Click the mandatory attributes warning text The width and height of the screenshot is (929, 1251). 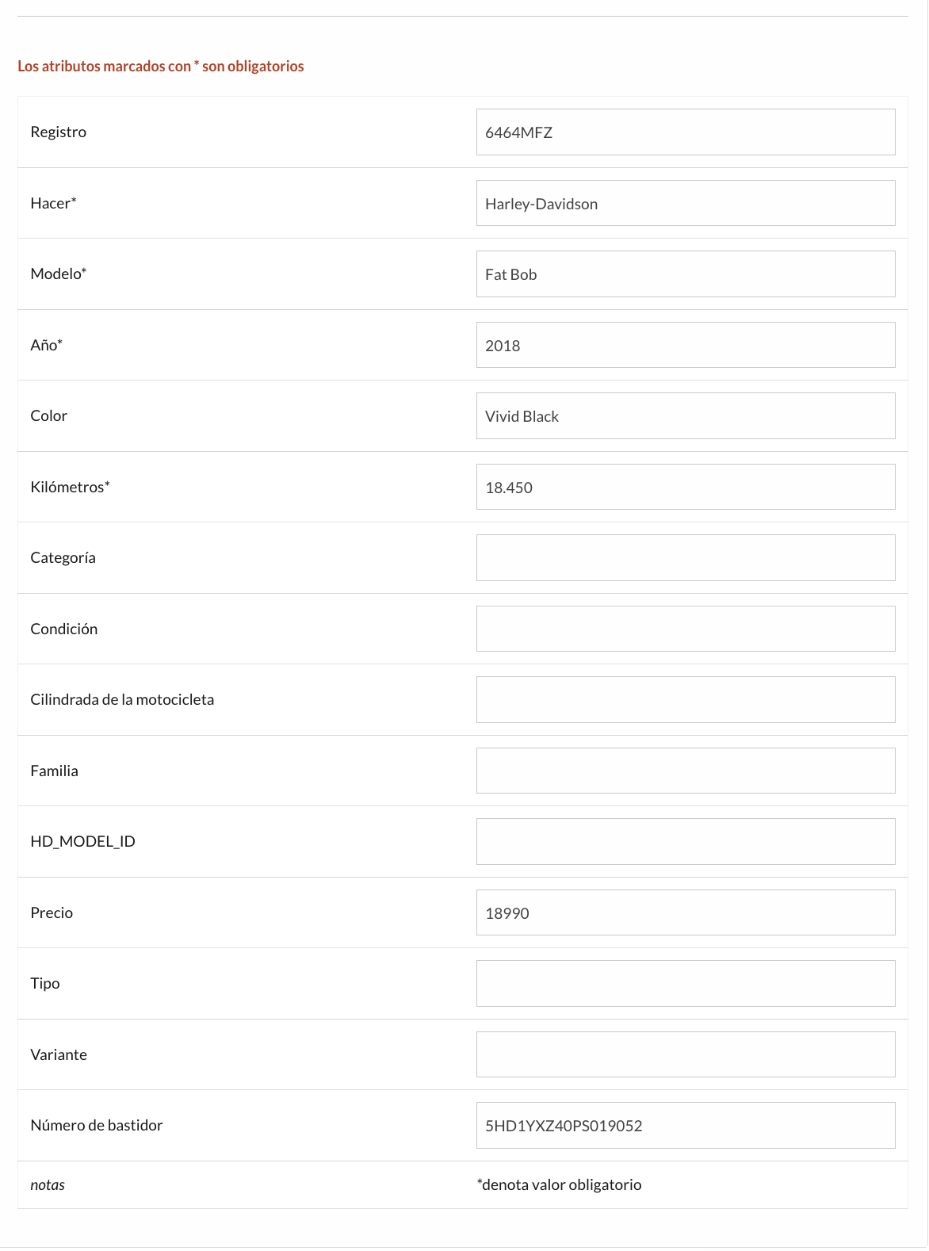pyautogui.click(x=160, y=67)
